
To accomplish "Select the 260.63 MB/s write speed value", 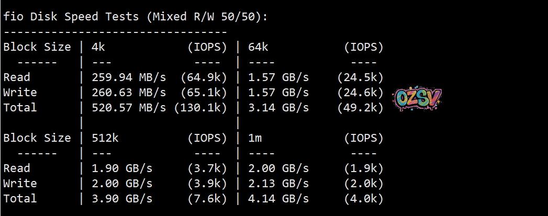I will [x=129, y=93].
